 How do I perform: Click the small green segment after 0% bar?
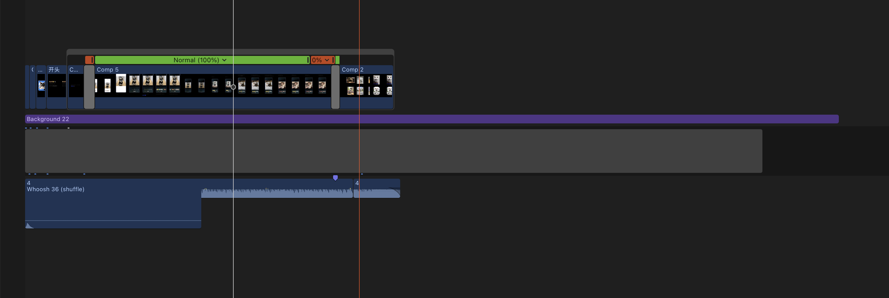coord(337,60)
